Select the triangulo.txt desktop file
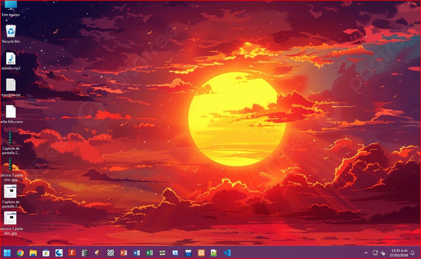Screen dimensions: 421x259 [x=11, y=85]
